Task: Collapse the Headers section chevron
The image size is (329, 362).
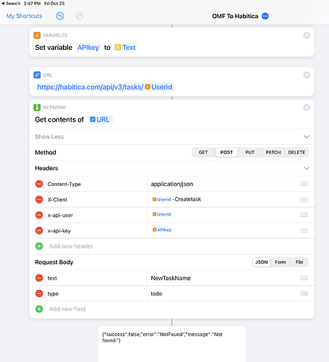Action: 307,168
